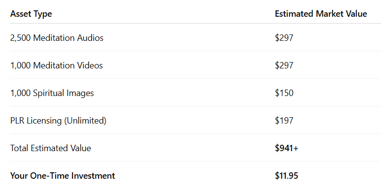Screen dimensions: 381x192
Task: Click the word Audios in first row
Action: tap(90, 38)
